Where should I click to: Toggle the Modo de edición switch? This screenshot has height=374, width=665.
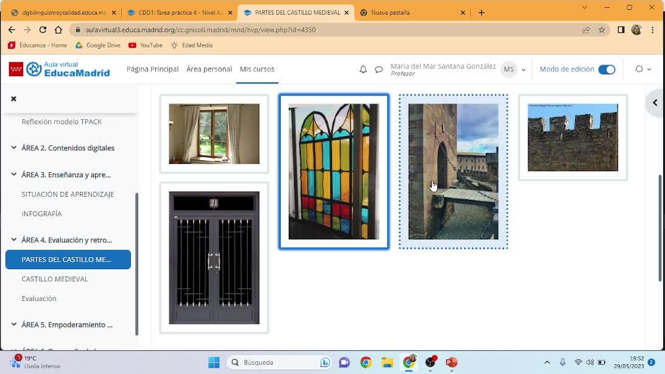point(607,69)
